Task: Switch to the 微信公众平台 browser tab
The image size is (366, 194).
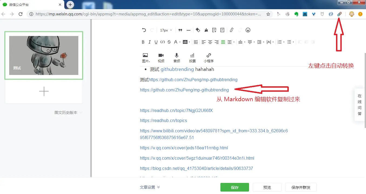Action: point(32,5)
